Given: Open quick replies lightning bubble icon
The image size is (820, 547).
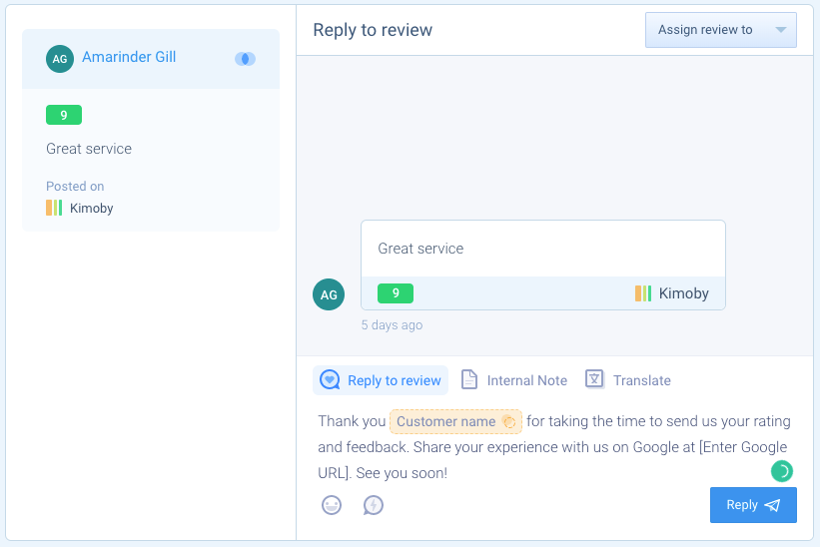Looking at the screenshot, I should coord(374,505).
